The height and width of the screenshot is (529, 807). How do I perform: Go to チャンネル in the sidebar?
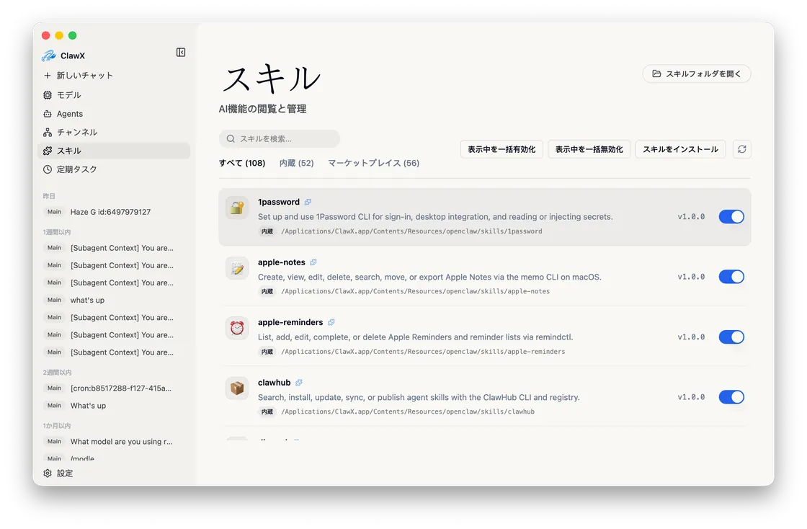pos(114,133)
